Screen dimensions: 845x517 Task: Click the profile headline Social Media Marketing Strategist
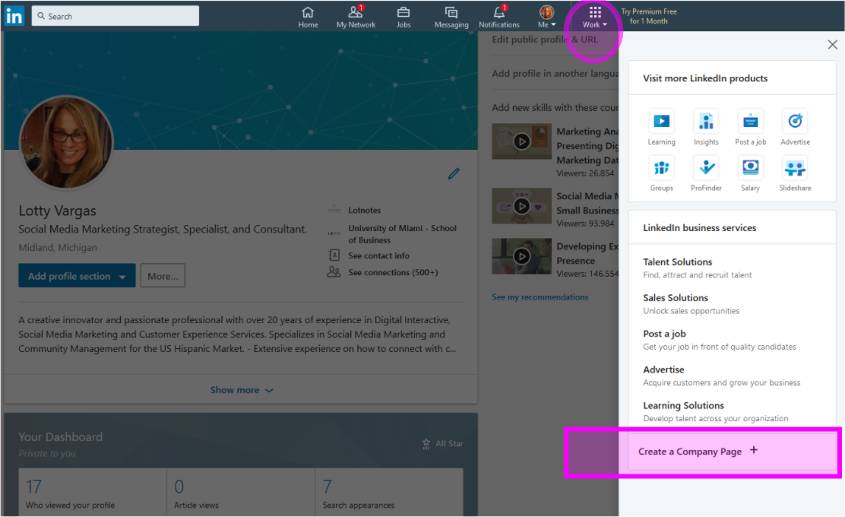click(163, 229)
